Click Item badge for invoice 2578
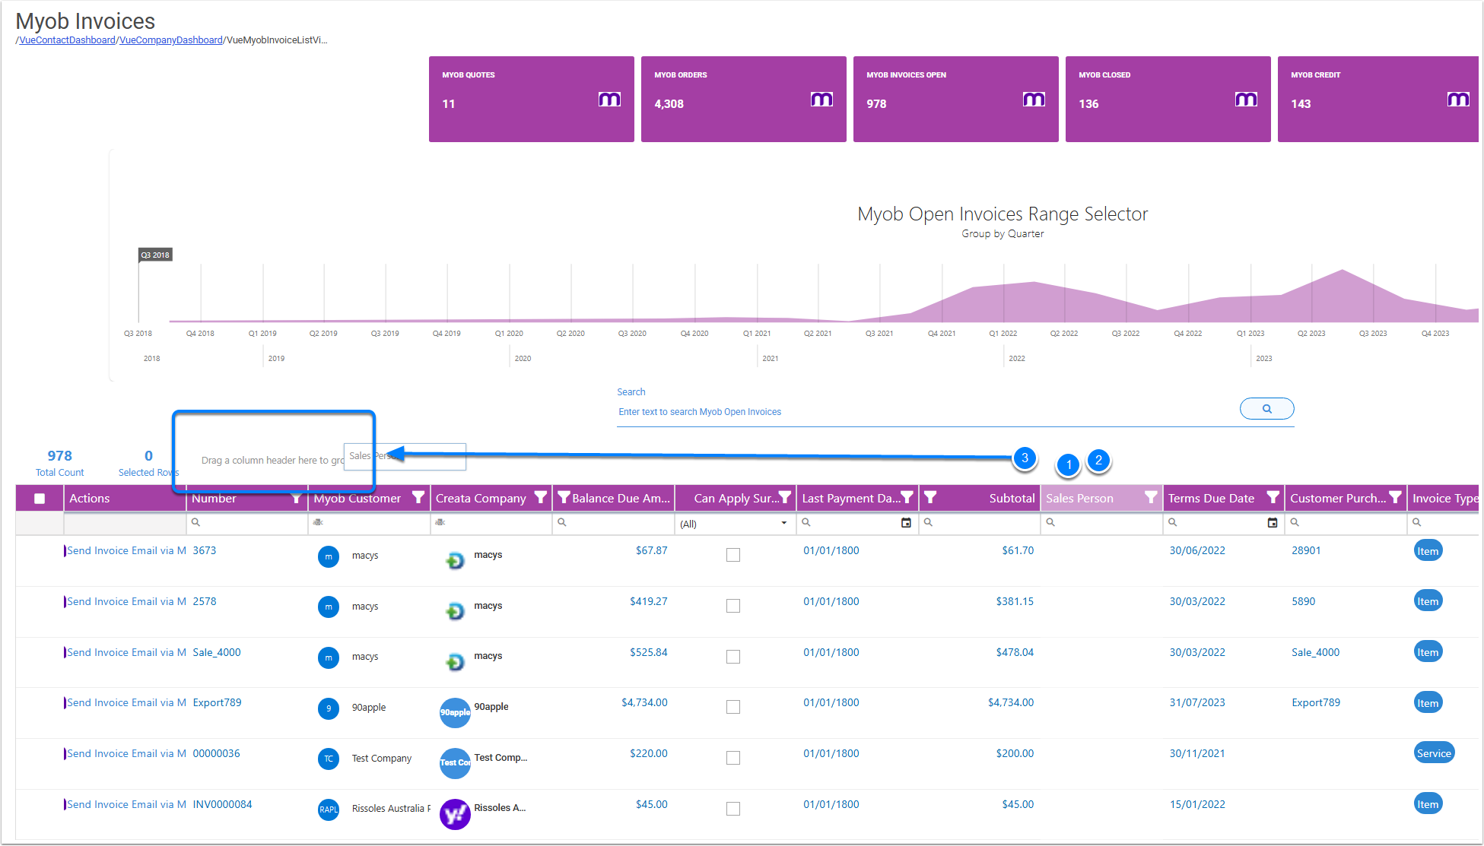This screenshot has height=846, width=1484. pyautogui.click(x=1428, y=601)
